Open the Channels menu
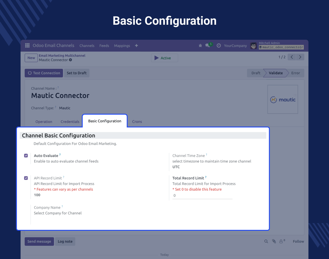This screenshot has height=259, width=329. 87,46
